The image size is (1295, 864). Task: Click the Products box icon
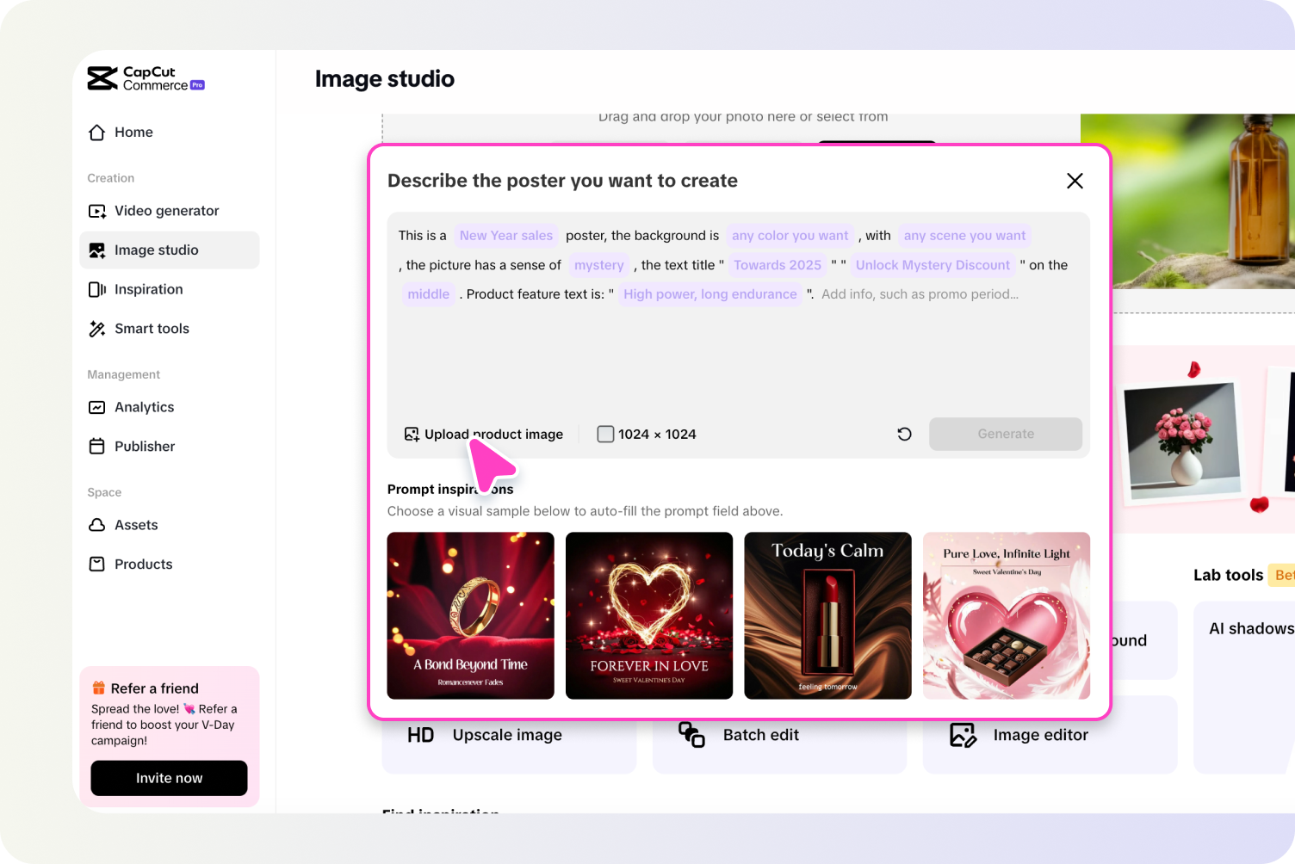pyautogui.click(x=97, y=565)
